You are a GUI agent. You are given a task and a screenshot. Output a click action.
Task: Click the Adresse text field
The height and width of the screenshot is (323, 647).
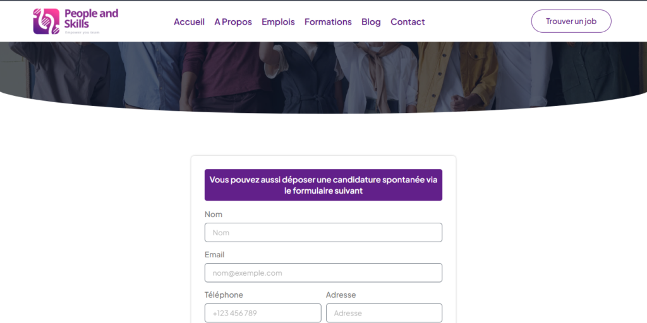click(x=384, y=313)
